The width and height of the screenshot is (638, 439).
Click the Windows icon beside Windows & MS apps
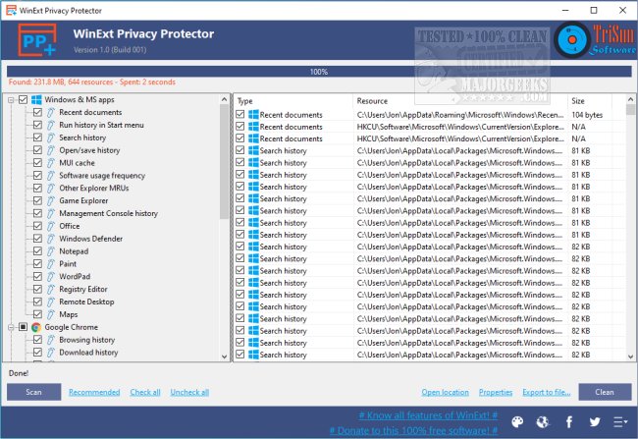[x=36, y=100]
